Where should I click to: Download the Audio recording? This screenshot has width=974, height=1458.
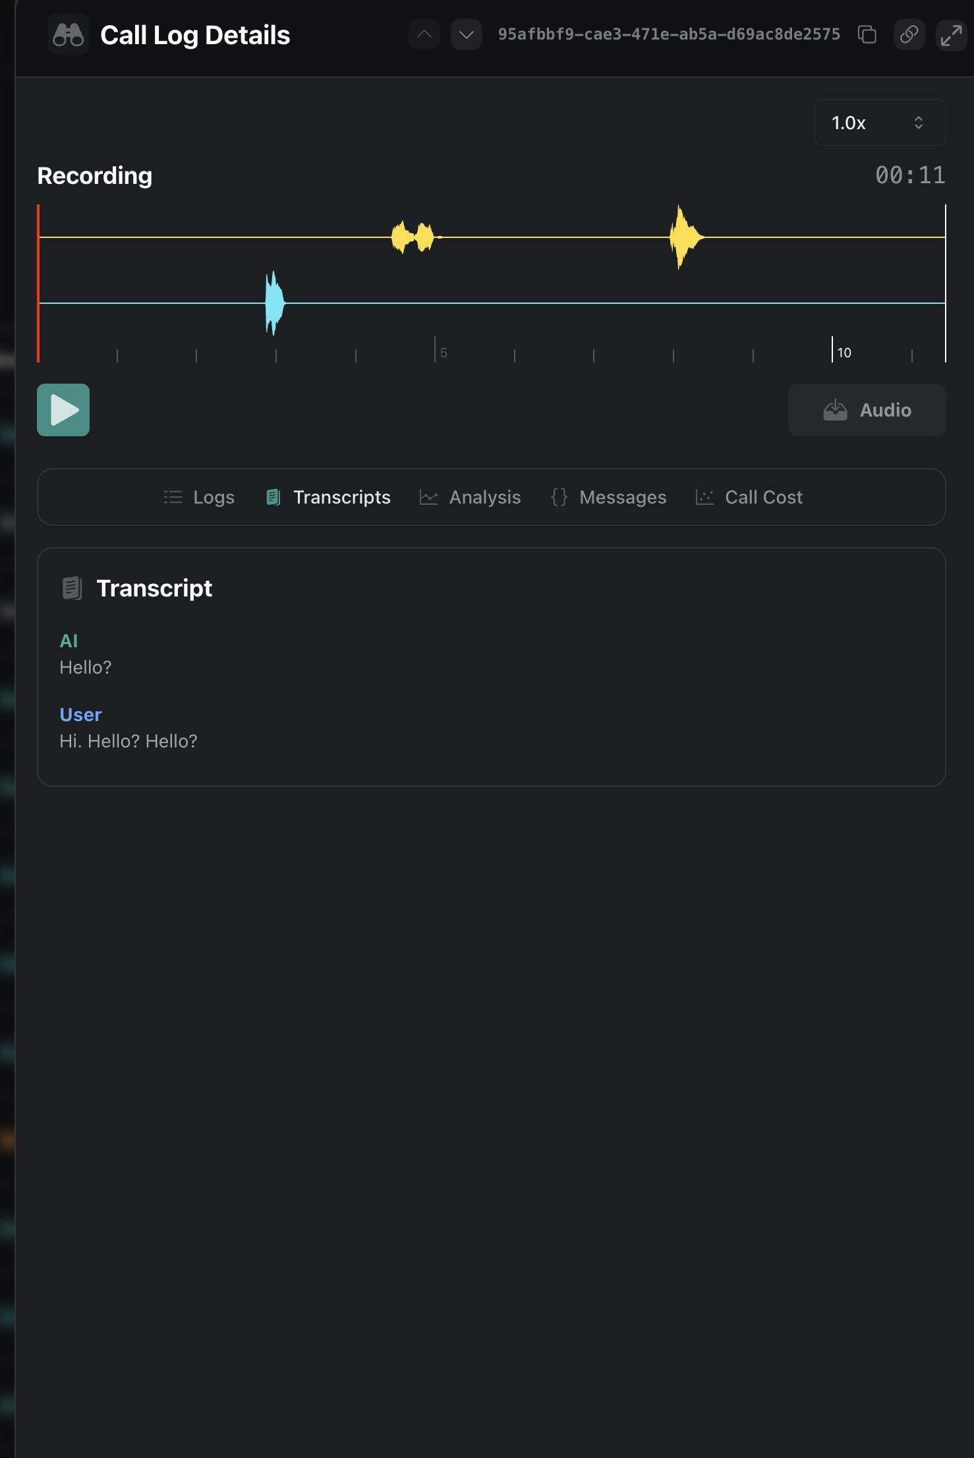point(867,410)
